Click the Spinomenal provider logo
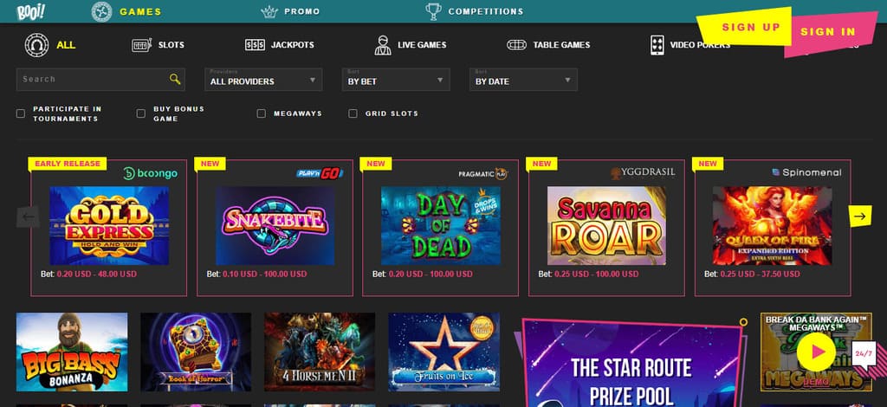887x407 pixels. pos(806,172)
